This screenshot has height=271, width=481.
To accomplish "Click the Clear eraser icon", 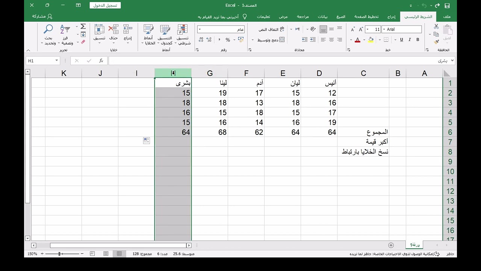I will tap(83, 42).
